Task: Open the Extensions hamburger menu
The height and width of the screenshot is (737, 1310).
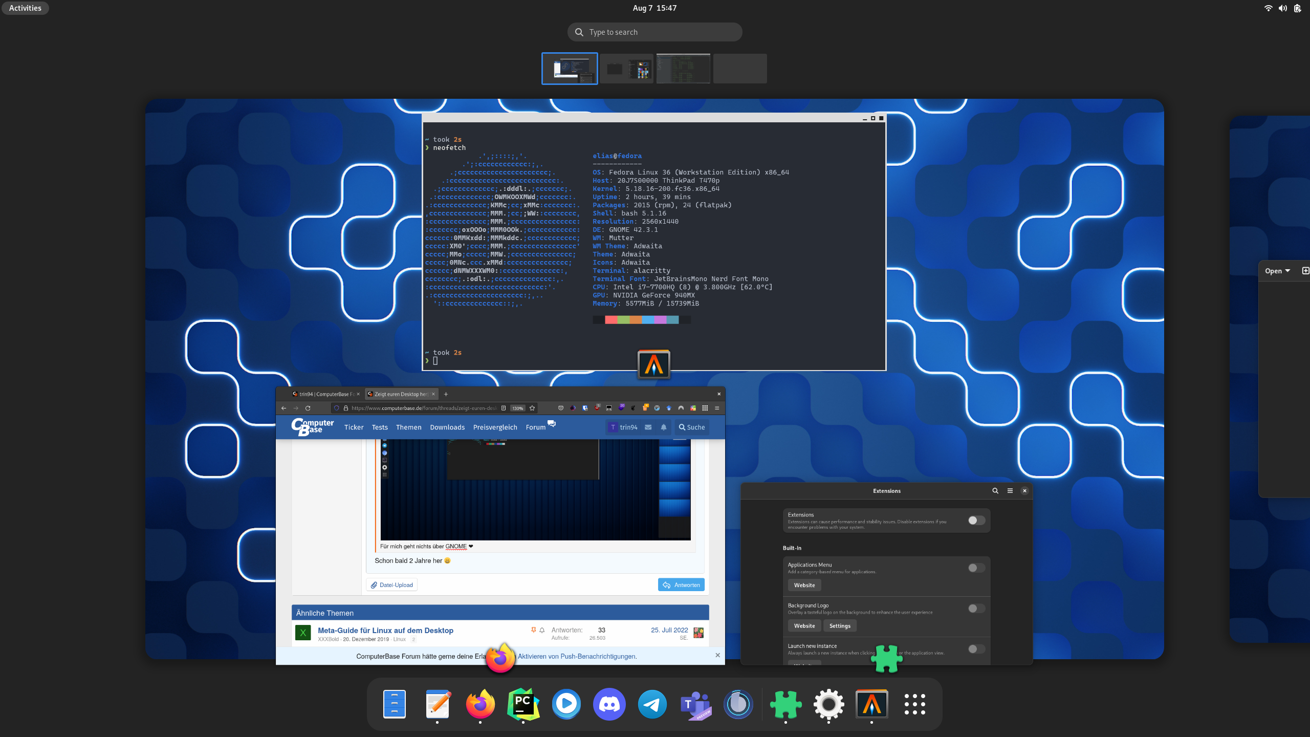Action: (1010, 490)
